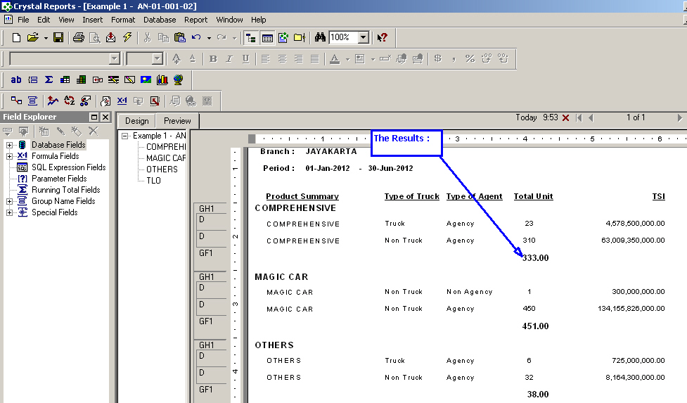Expand the Database Fields node
This screenshot has height=403, width=687.
[9, 145]
